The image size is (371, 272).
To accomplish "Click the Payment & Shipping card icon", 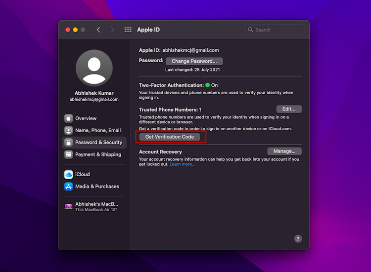I will [68, 155].
